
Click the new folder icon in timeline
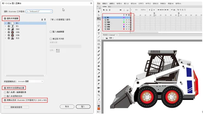(x=107, y=10)
